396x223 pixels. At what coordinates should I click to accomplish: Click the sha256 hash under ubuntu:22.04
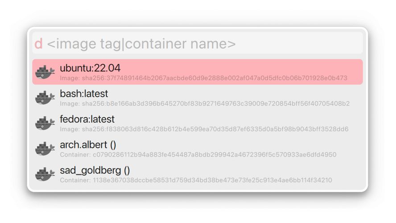tap(214, 78)
